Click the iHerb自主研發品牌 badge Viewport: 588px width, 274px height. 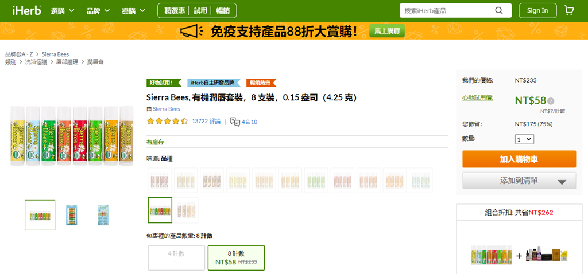coord(214,83)
